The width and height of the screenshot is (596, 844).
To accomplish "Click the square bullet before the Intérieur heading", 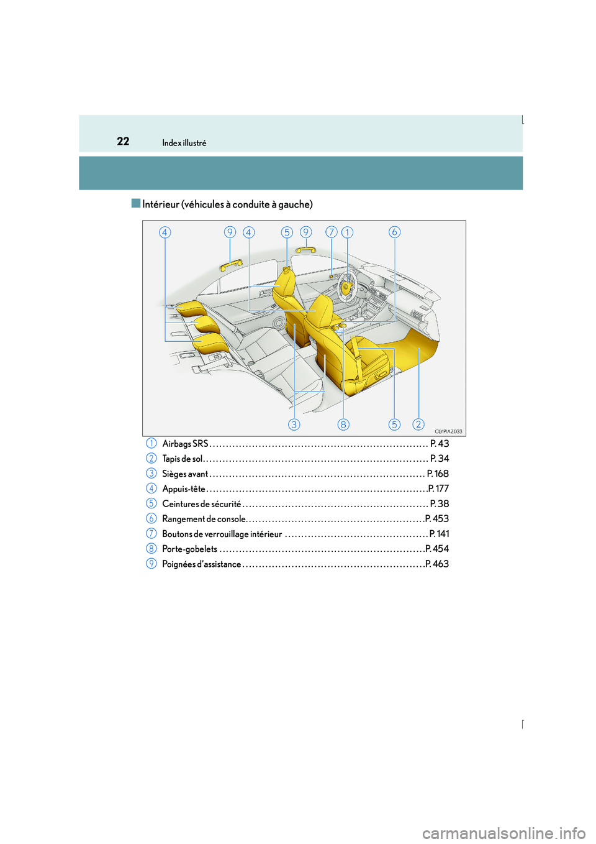I will coord(136,203).
